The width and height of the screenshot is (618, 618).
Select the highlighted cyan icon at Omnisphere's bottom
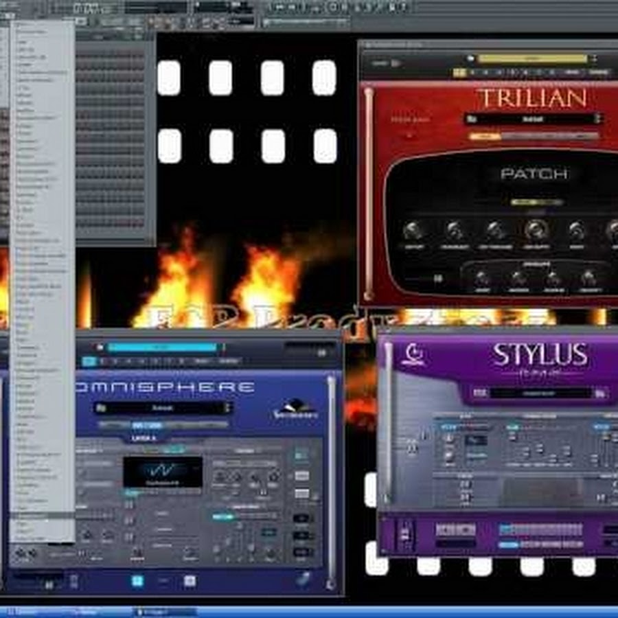pyautogui.click(x=137, y=581)
